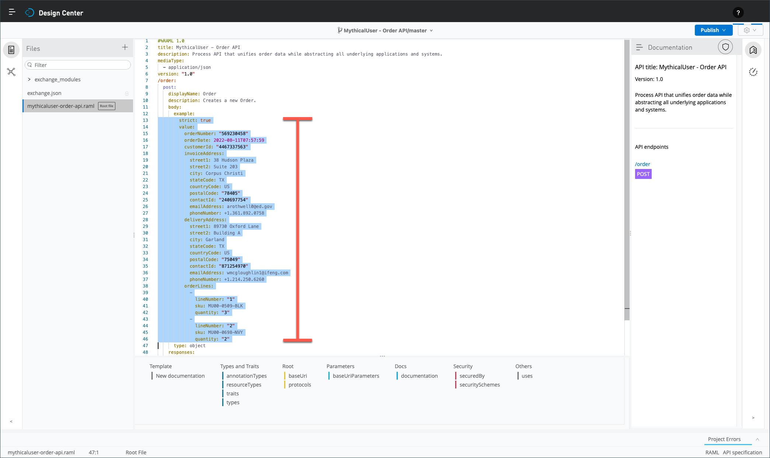Viewport: 770px width, 458px height.
Task: Select mythicaluser-order-api.raml file
Action: (x=61, y=106)
